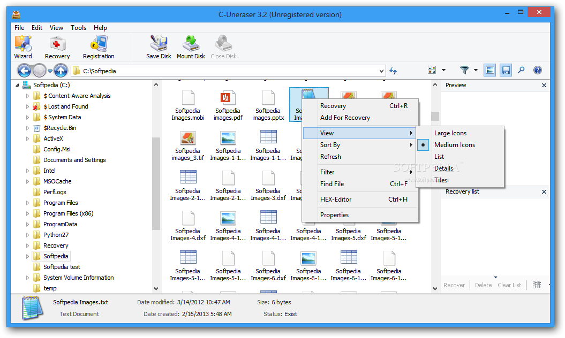Expand the Python27 folder node
565x338 pixels.
coord(27,235)
